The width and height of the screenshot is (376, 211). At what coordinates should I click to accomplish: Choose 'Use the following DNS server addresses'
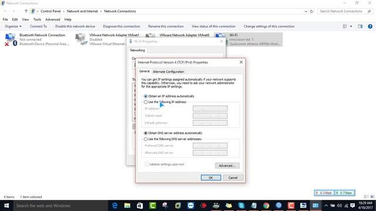tap(146, 139)
